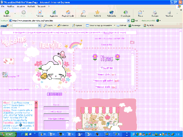The width and height of the screenshot is (183, 137).
Task: Click the MSN logo on toolbar
Action: (5, 26)
